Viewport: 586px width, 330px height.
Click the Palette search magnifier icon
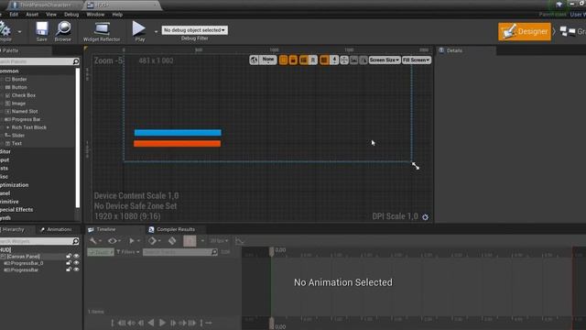[76, 61]
